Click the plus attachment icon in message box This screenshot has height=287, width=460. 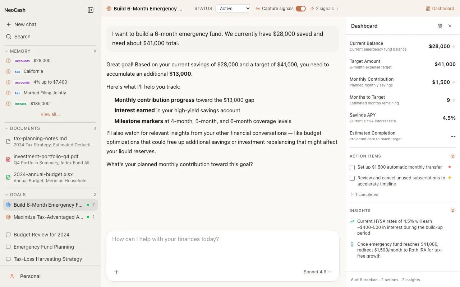(116, 272)
